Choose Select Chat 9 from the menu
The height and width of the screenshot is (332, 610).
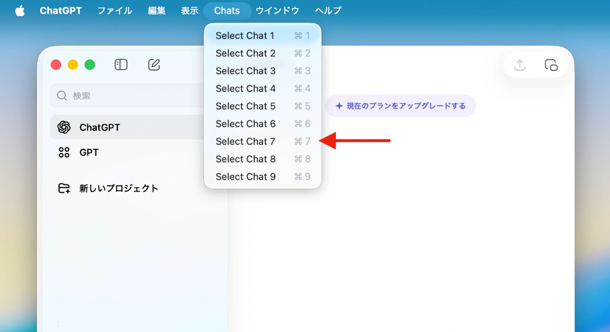245,176
